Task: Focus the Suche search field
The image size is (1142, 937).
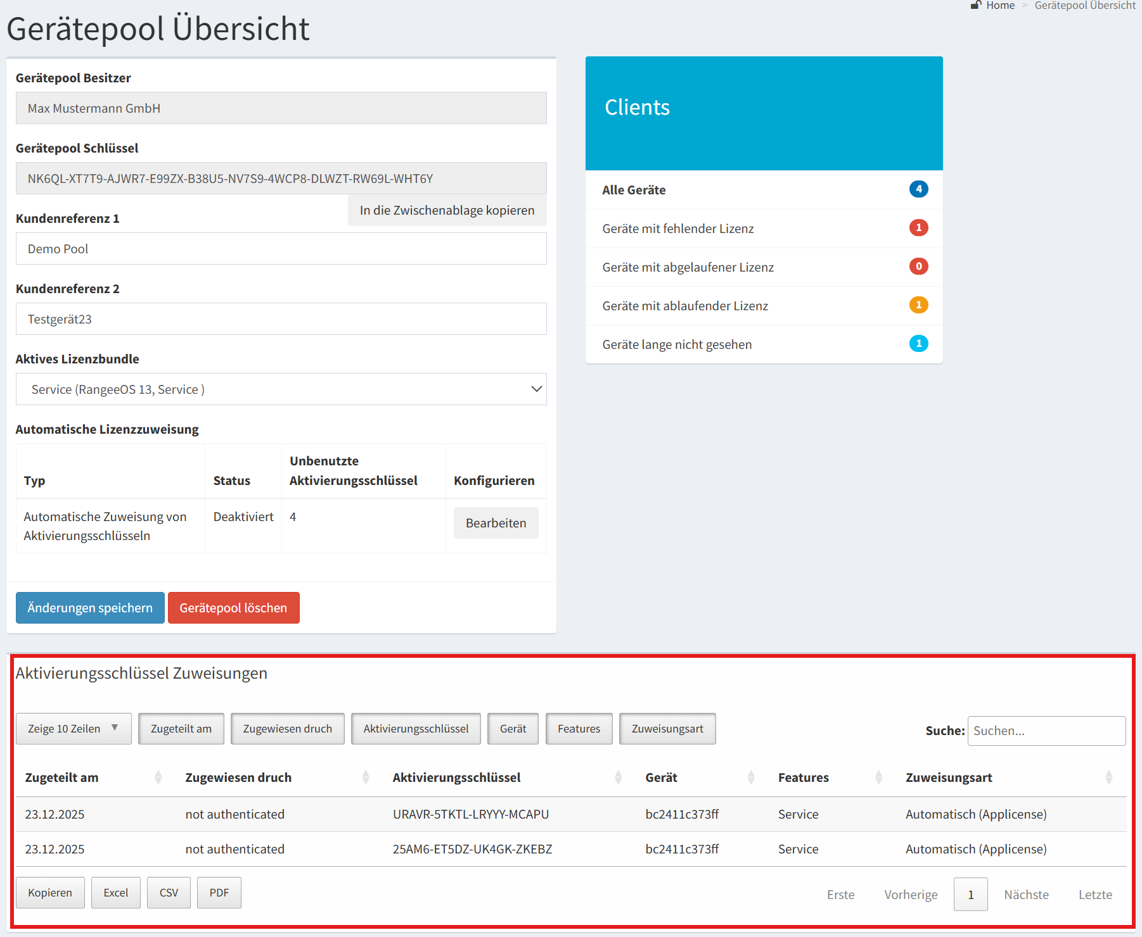Action: pos(1046,731)
